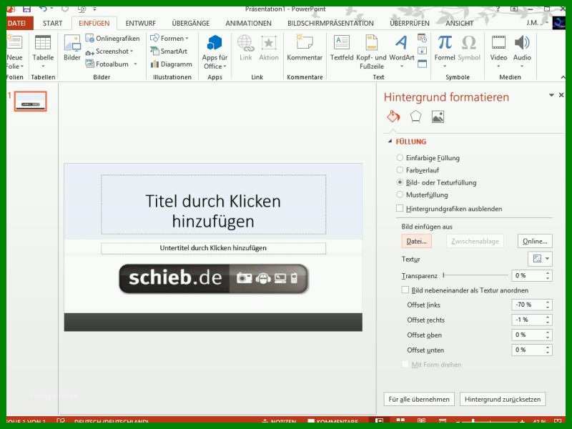572x429 pixels.
Task: Collapse the ribbon with the caret
Action: coord(563,77)
